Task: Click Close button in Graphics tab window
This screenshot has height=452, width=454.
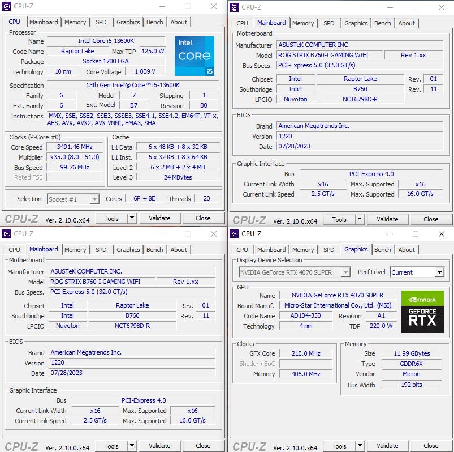Action: click(x=431, y=446)
